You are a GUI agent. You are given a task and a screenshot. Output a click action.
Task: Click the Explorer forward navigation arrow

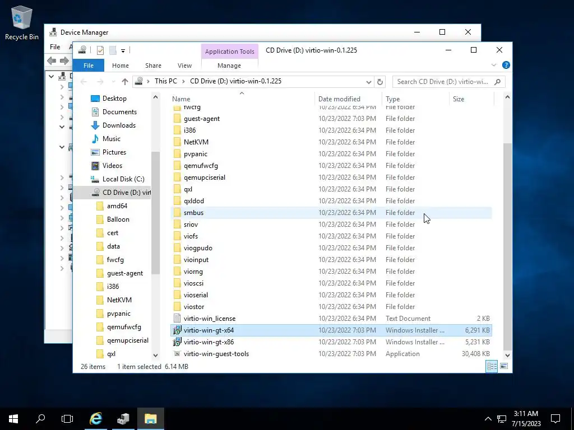100,82
